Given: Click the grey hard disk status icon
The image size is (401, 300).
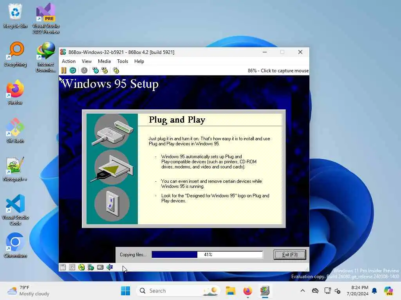Looking at the screenshot, I should (100, 267).
